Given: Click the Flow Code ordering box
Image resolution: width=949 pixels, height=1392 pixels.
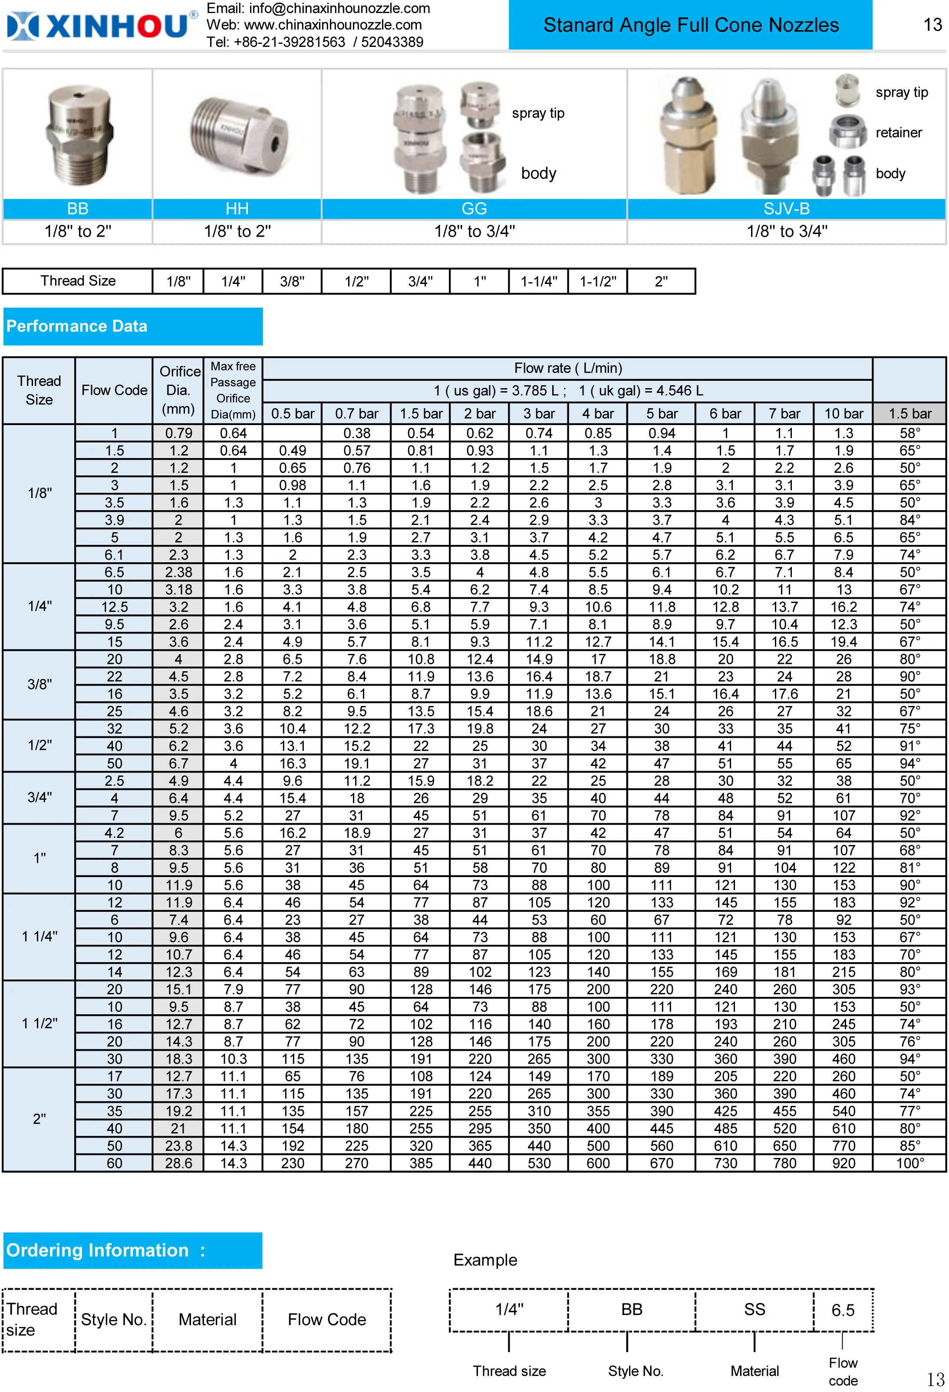Looking at the screenshot, I should (327, 1319).
